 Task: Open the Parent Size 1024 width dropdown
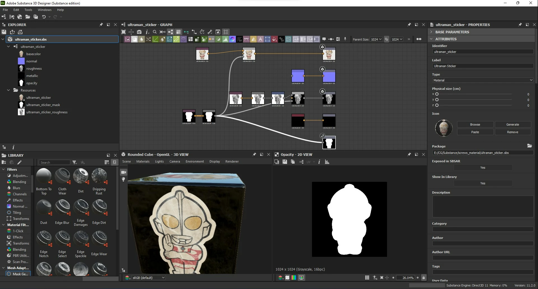click(x=376, y=39)
